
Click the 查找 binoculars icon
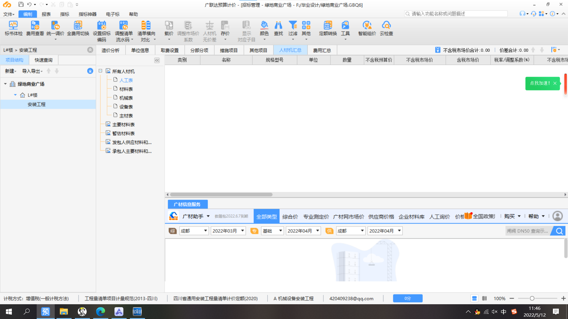point(278,28)
